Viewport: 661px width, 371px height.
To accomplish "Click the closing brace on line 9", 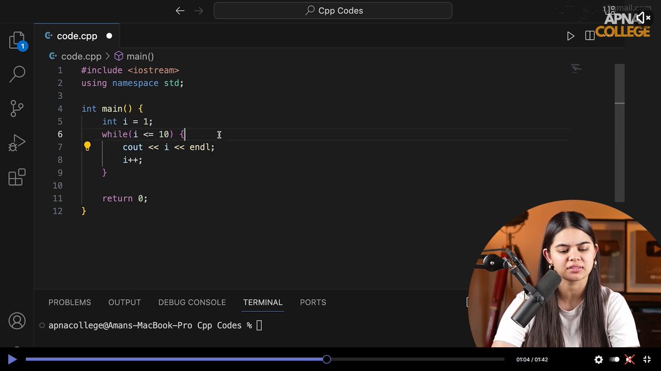I will pos(105,173).
